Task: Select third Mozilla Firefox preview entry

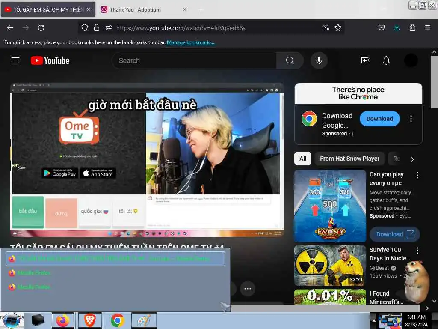Action: [x=115, y=287]
